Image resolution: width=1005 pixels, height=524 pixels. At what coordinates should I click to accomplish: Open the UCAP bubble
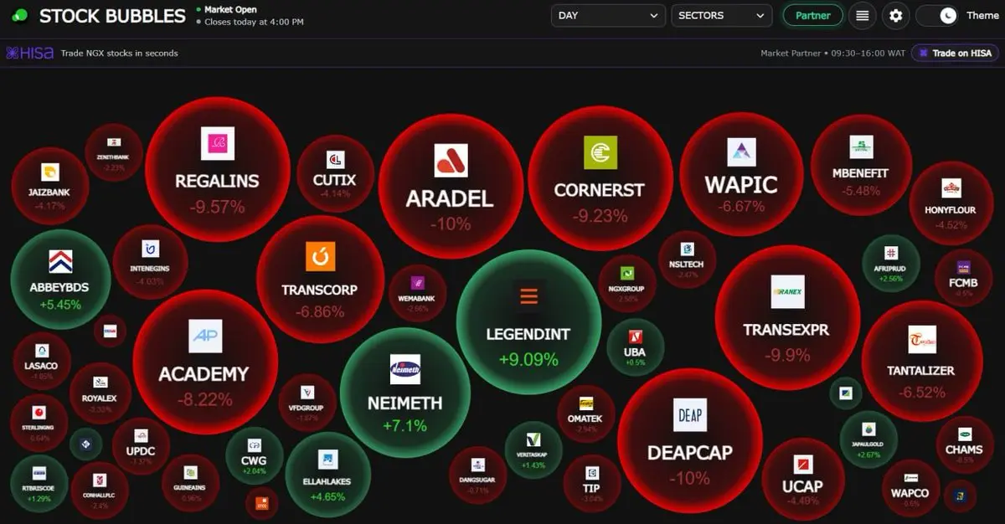801,478
